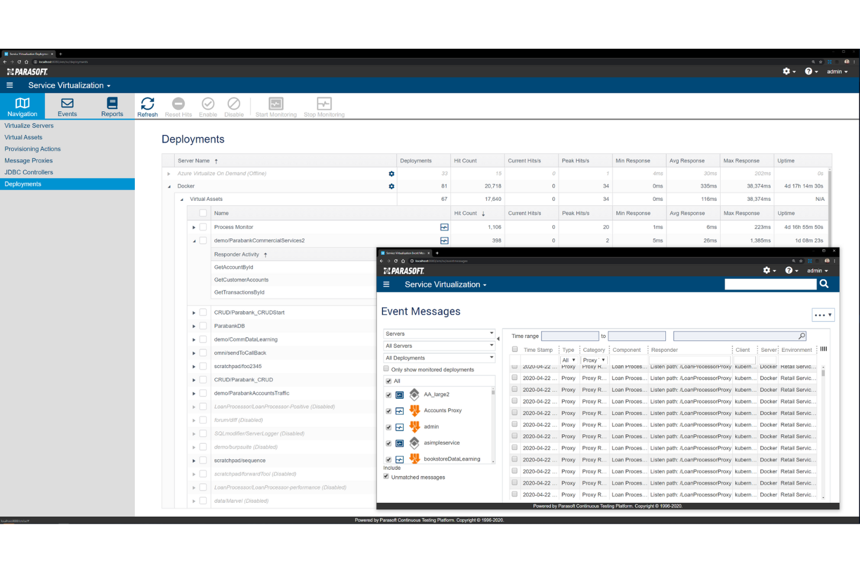Select Virtual Assets in the sidebar
Image resolution: width=860 pixels, height=573 pixels.
23,137
